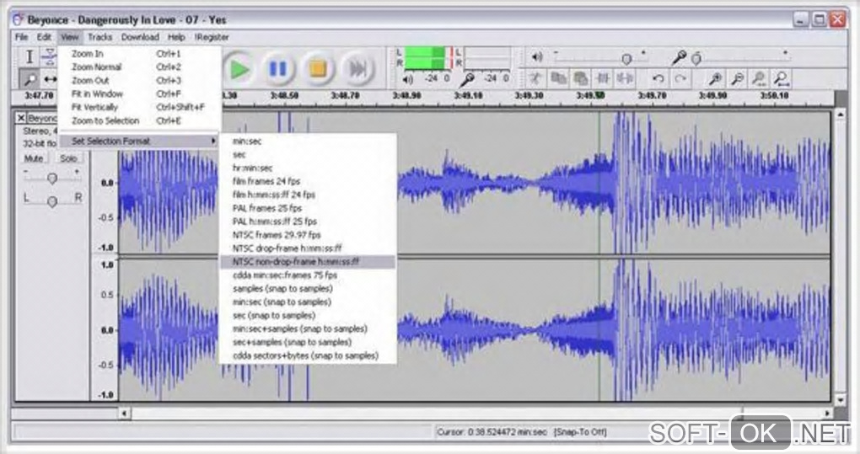This screenshot has width=860, height=454.
Task: Choose Zoom In from View menu
Action: pos(139,54)
